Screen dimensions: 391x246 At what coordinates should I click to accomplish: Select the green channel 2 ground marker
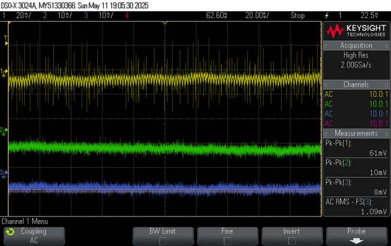4,130
